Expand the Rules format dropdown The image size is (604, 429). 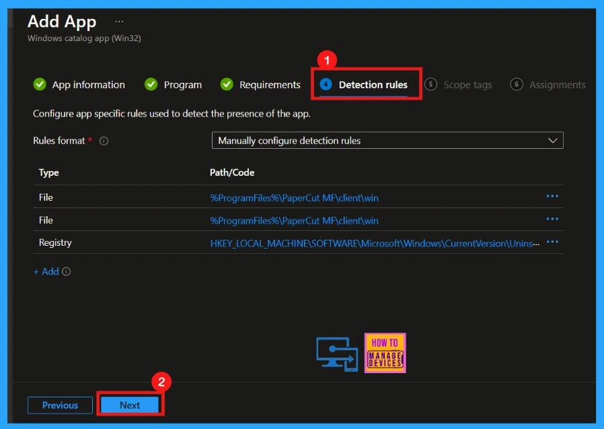pos(387,141)
